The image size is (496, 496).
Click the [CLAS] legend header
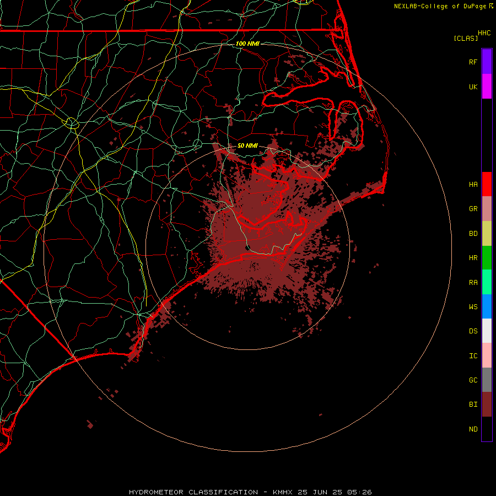(466, 38)
